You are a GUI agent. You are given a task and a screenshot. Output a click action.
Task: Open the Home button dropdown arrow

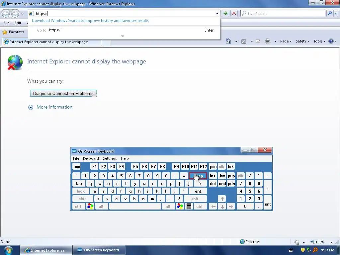[236, 41]
